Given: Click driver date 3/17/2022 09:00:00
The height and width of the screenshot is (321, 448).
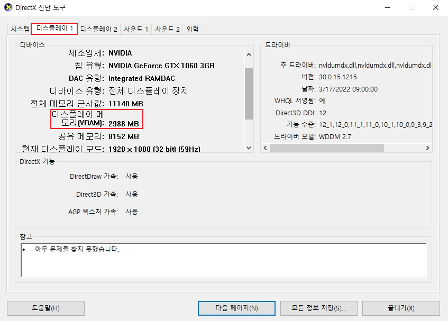Looking at the screenshot, I should 348,89.
